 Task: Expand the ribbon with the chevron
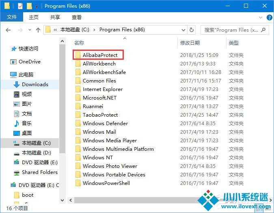tap(261, 17)
